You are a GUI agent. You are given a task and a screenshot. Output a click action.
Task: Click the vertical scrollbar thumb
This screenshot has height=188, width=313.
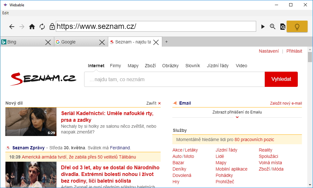click(x=310, y=57)
